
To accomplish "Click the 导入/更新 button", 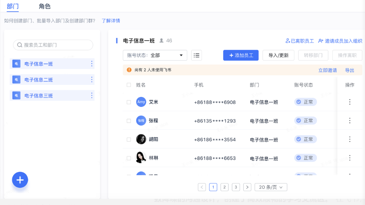I will [x=279, y=55].
